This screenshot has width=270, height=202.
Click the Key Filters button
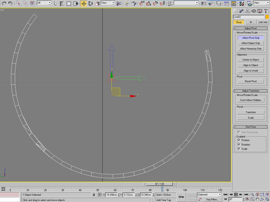click(x=212, y=199)
